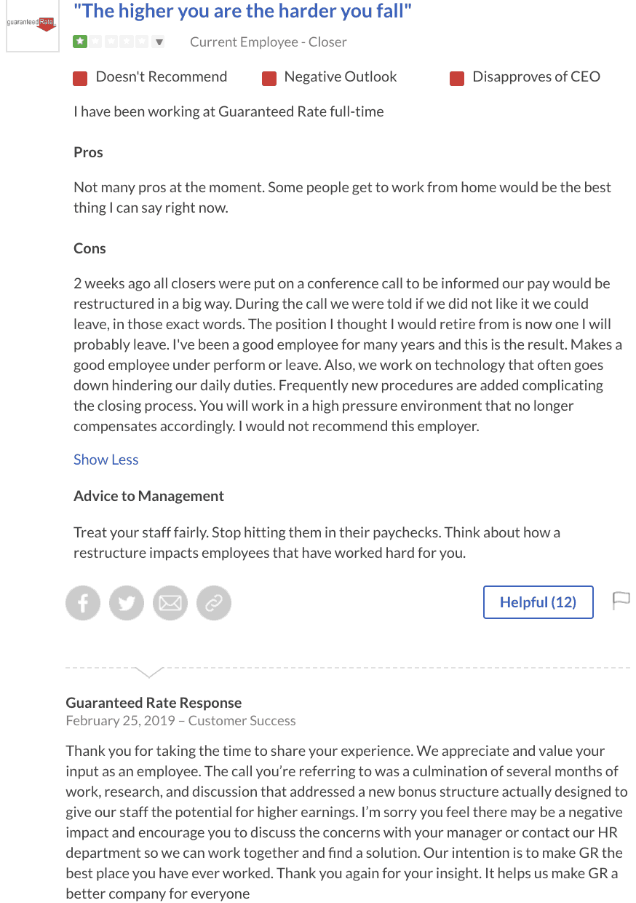Viewport: 636px width, 903px height.
Task: Adjust the five-star rating control
Action: 111,42
